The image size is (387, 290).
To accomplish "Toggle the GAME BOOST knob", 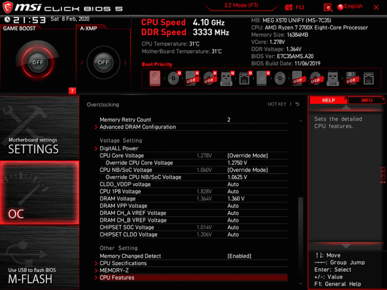I will (x=38, y=62).
